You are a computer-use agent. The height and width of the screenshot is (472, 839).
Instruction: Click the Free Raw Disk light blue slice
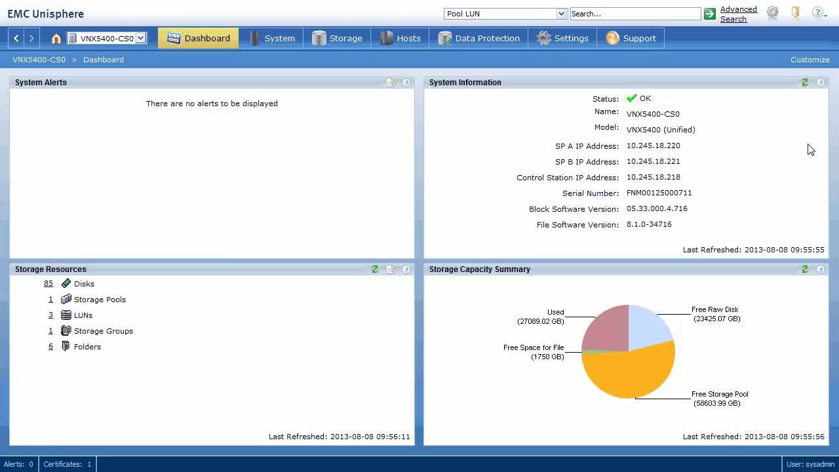(648, 328)
